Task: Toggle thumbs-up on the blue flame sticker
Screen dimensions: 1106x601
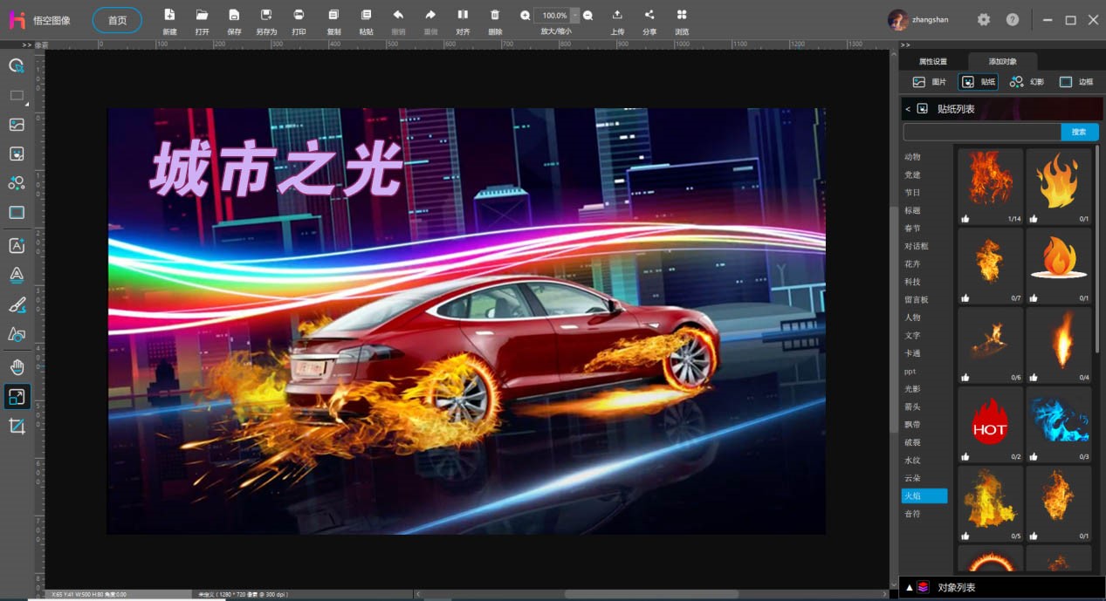Action: (x=1034, y=456)
